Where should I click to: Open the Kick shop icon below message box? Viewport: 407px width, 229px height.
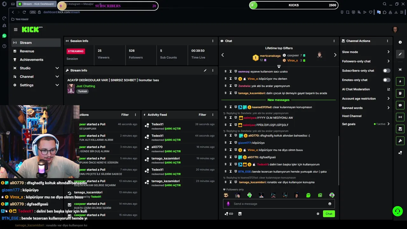pyautogui.click(x=240, y=214)
